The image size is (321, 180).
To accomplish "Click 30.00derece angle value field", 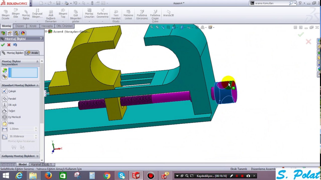I will pos(21,136).
